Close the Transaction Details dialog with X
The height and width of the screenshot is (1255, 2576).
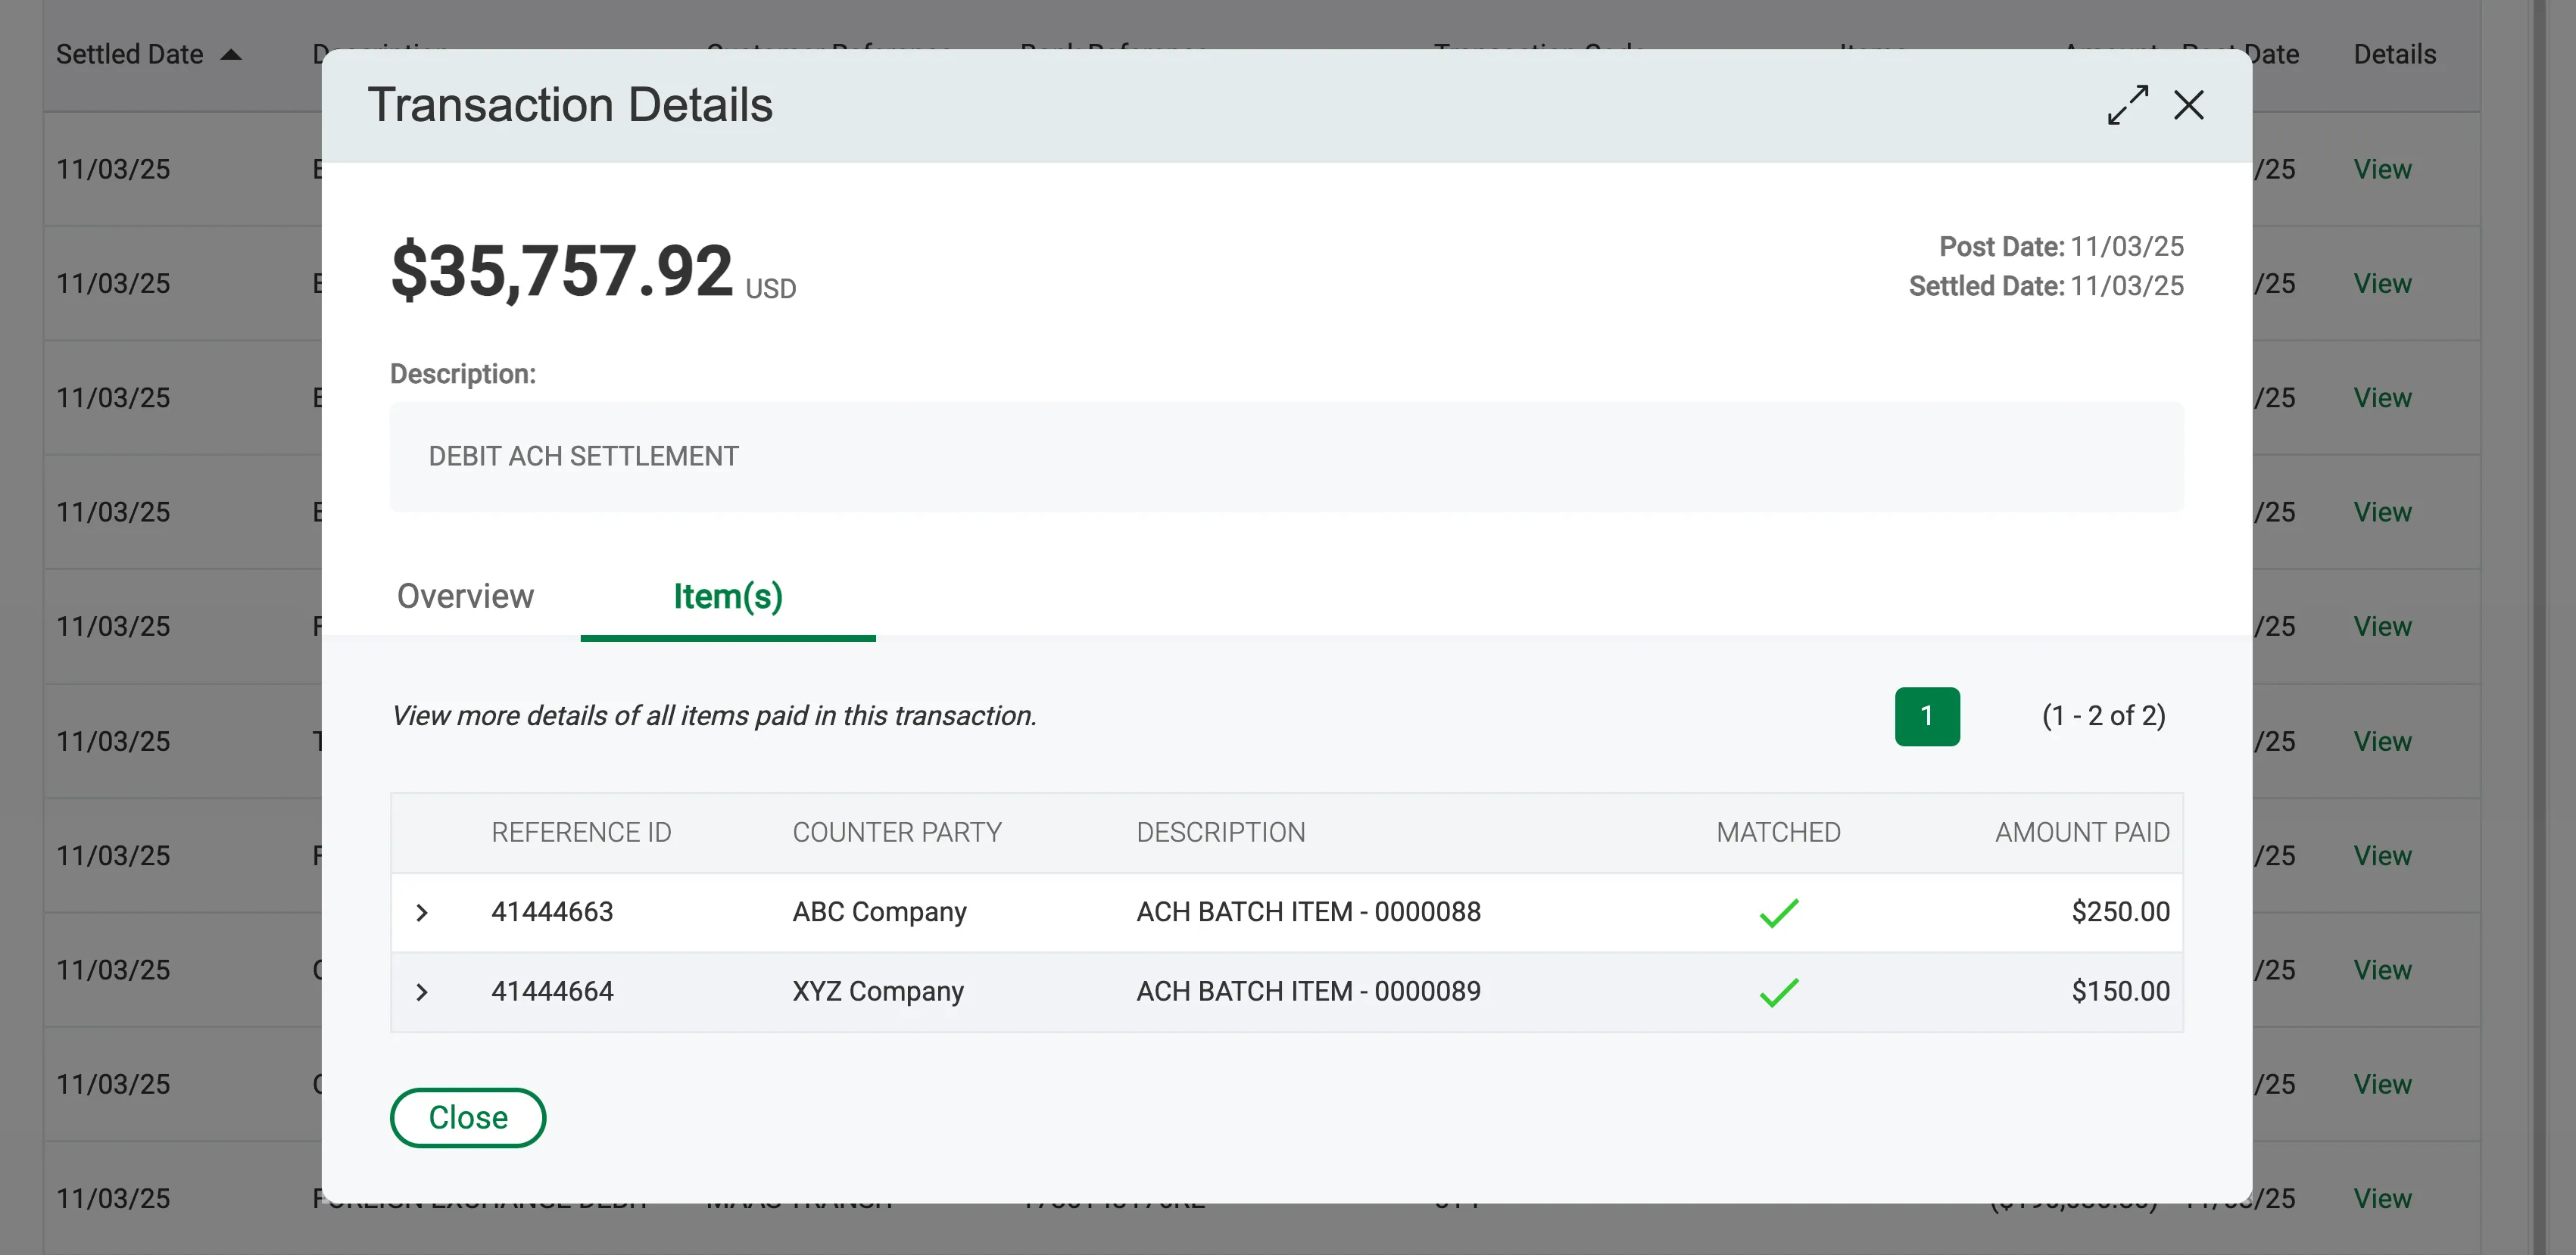(2189, 105)
